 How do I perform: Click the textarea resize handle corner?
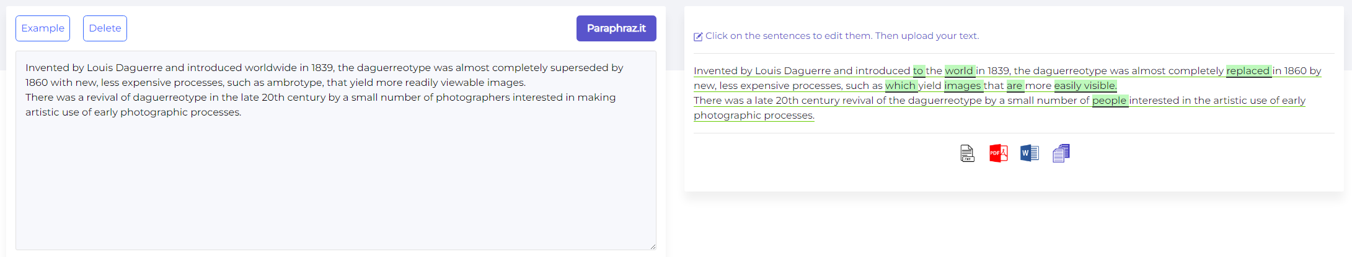coord(653,246)
